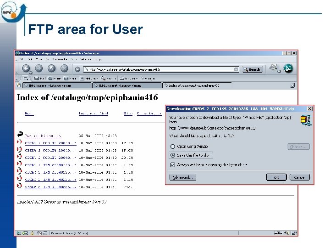Image resolution: width=330 pixels, height=248 pixels.
Task: Click the Print icon in Netscape toolbar
Action: coord(274,68)
